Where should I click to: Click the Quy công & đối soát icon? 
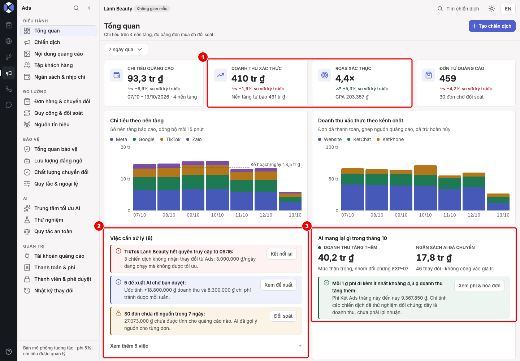coord(27,113)
